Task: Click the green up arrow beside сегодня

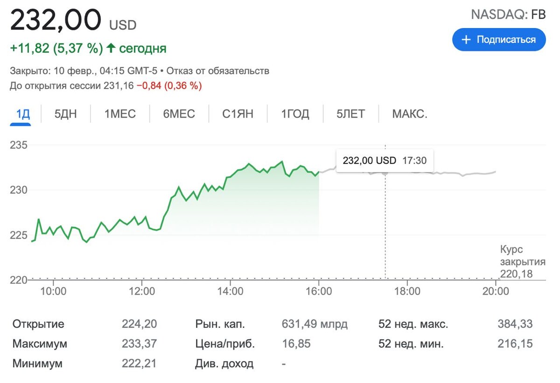Action: [x=111, y=48]
